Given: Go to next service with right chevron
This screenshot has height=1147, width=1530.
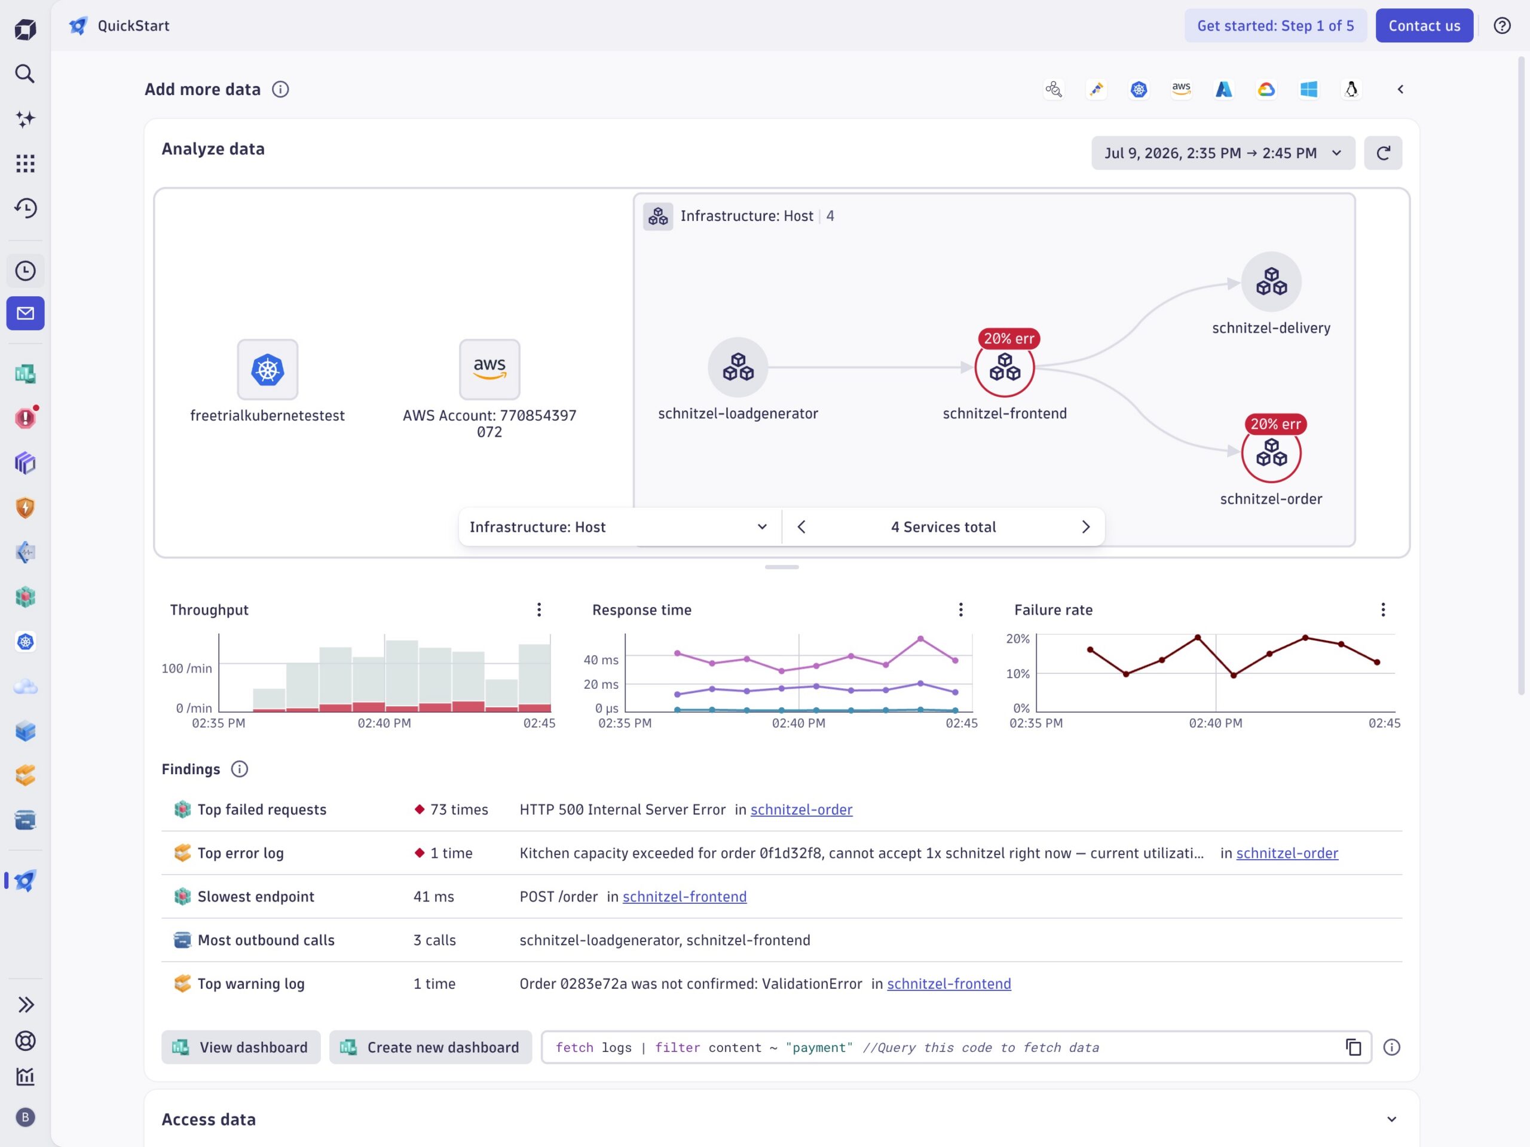Looking at the screenshot, I should click(x=1085, y=527).
